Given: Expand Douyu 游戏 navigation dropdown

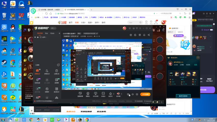Looking at the screenshot, I should (x=97, y=23).
